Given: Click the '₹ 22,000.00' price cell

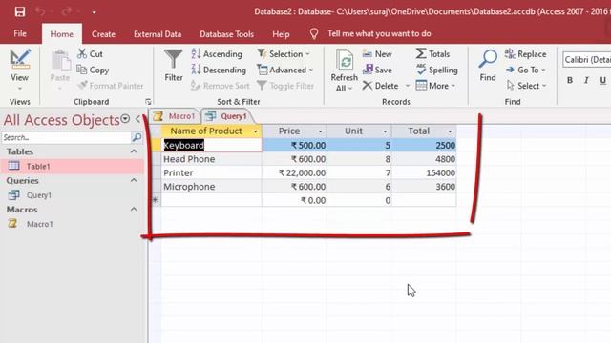Looking at the screenshot, I should tap(295, 173).
